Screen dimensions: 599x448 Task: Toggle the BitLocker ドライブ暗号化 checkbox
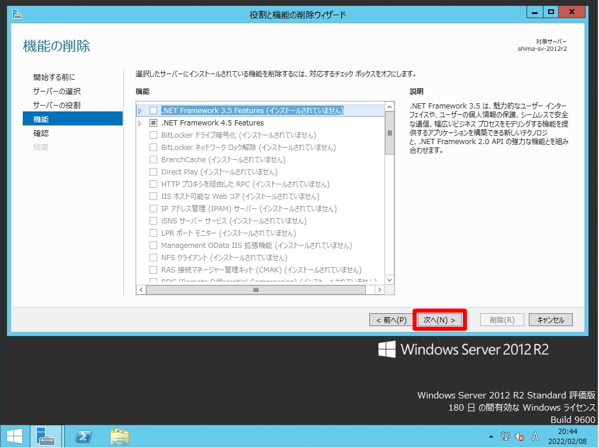tap(153, 135)
